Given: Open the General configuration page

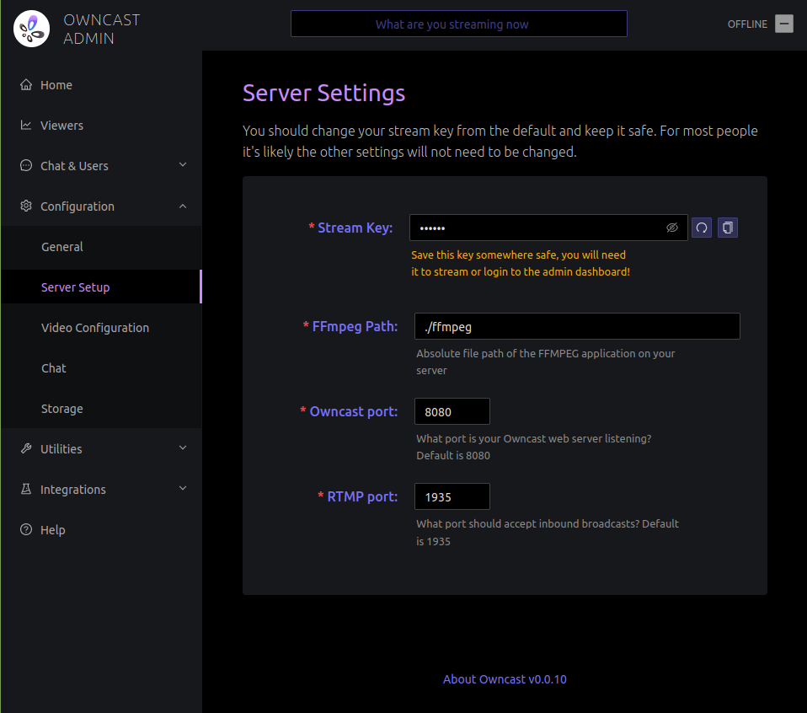Looking at the screenshot, I should [62, 247].
